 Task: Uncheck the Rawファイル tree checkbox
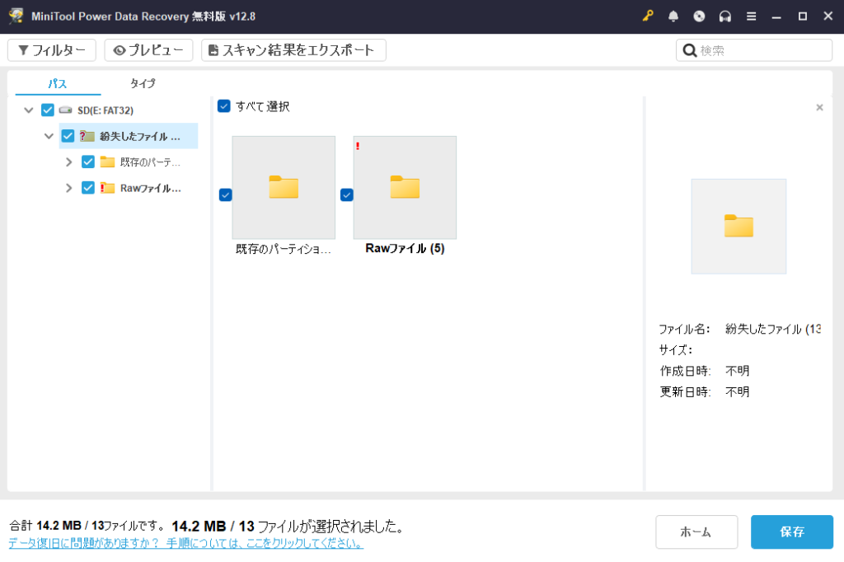coord(89,188)
